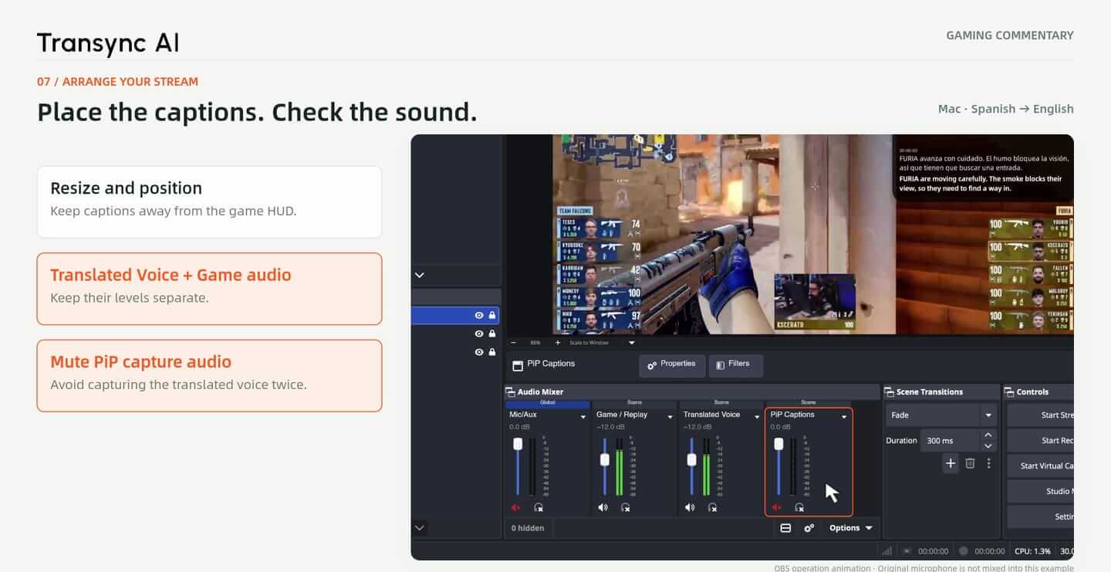Screen dimensions: 1111x572
Task: Click the Properties button
Action: click(672, 364)
